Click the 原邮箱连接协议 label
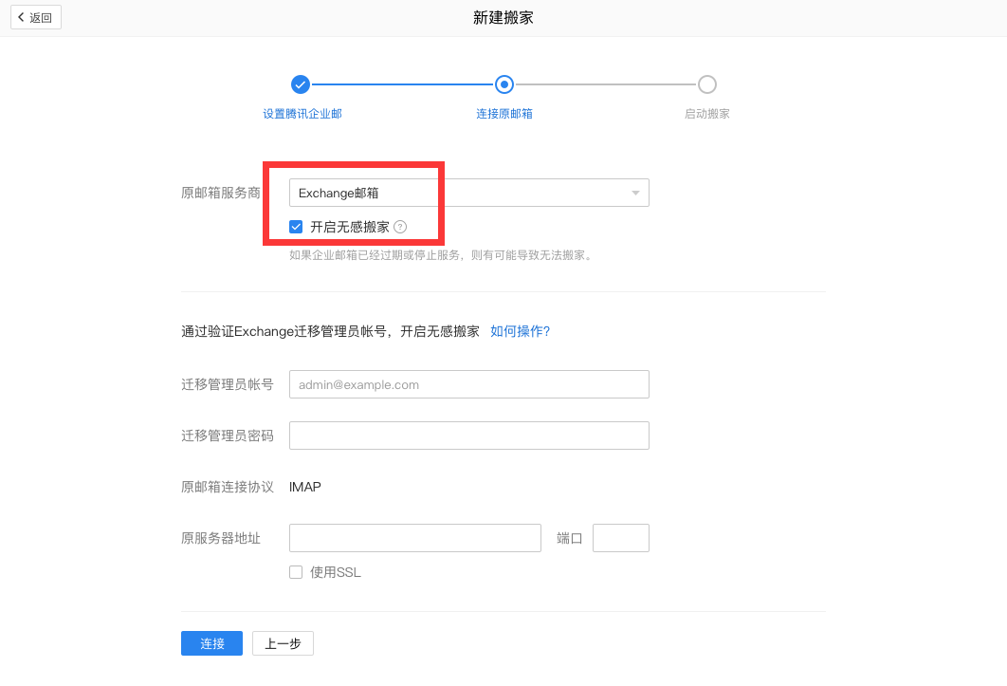 point(228,487)
